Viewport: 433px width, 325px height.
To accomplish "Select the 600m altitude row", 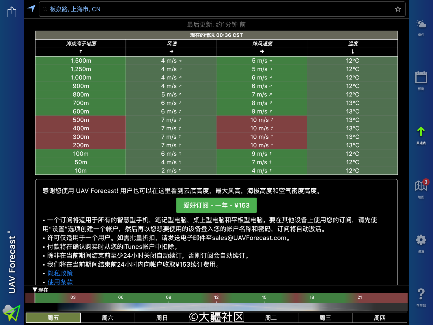I will pos(216,111).
